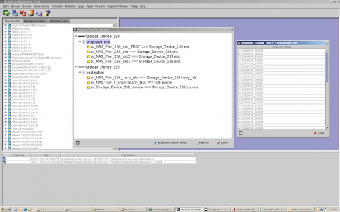Click the Snapshot Transfer Setup button

[x=170, y=143]
